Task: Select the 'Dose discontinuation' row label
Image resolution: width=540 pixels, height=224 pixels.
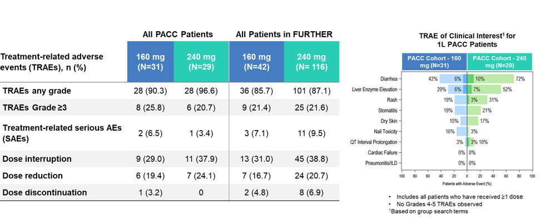Action: pos(44,193)
